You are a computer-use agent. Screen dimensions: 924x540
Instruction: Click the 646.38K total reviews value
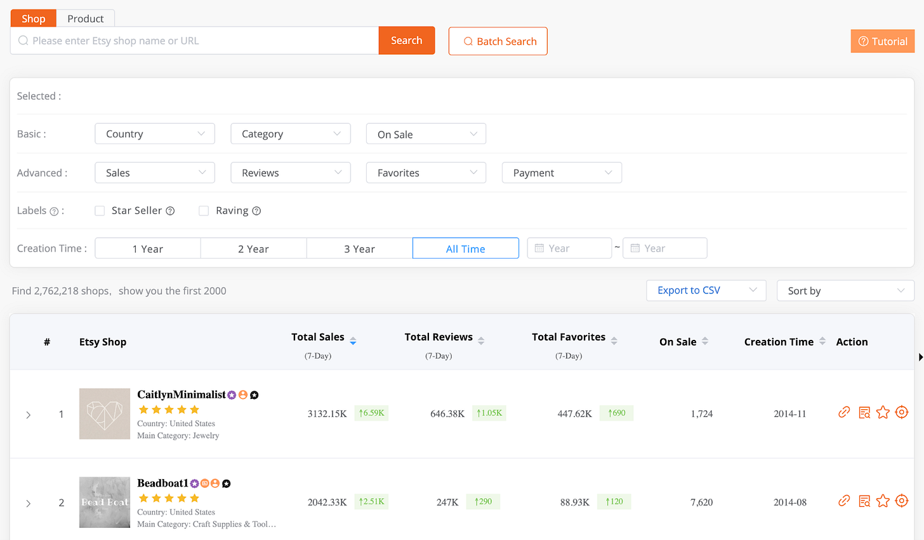[447, 414]
